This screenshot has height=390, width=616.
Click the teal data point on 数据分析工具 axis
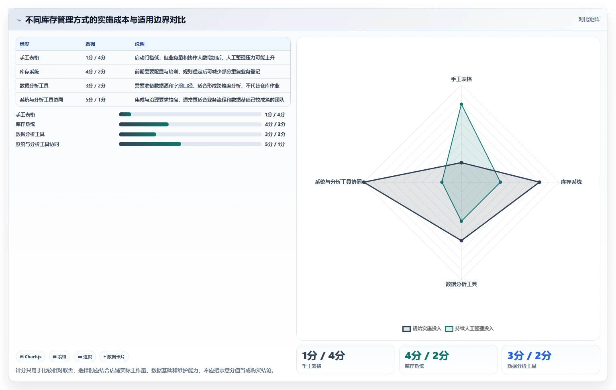pos(461,221)
